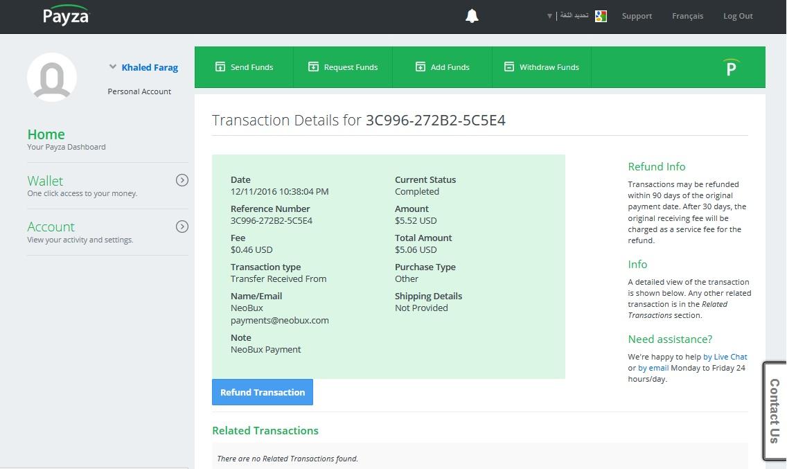Screen dimensions: 787x469
Task: Log Out of the account
Action: [x=738, y=16]
